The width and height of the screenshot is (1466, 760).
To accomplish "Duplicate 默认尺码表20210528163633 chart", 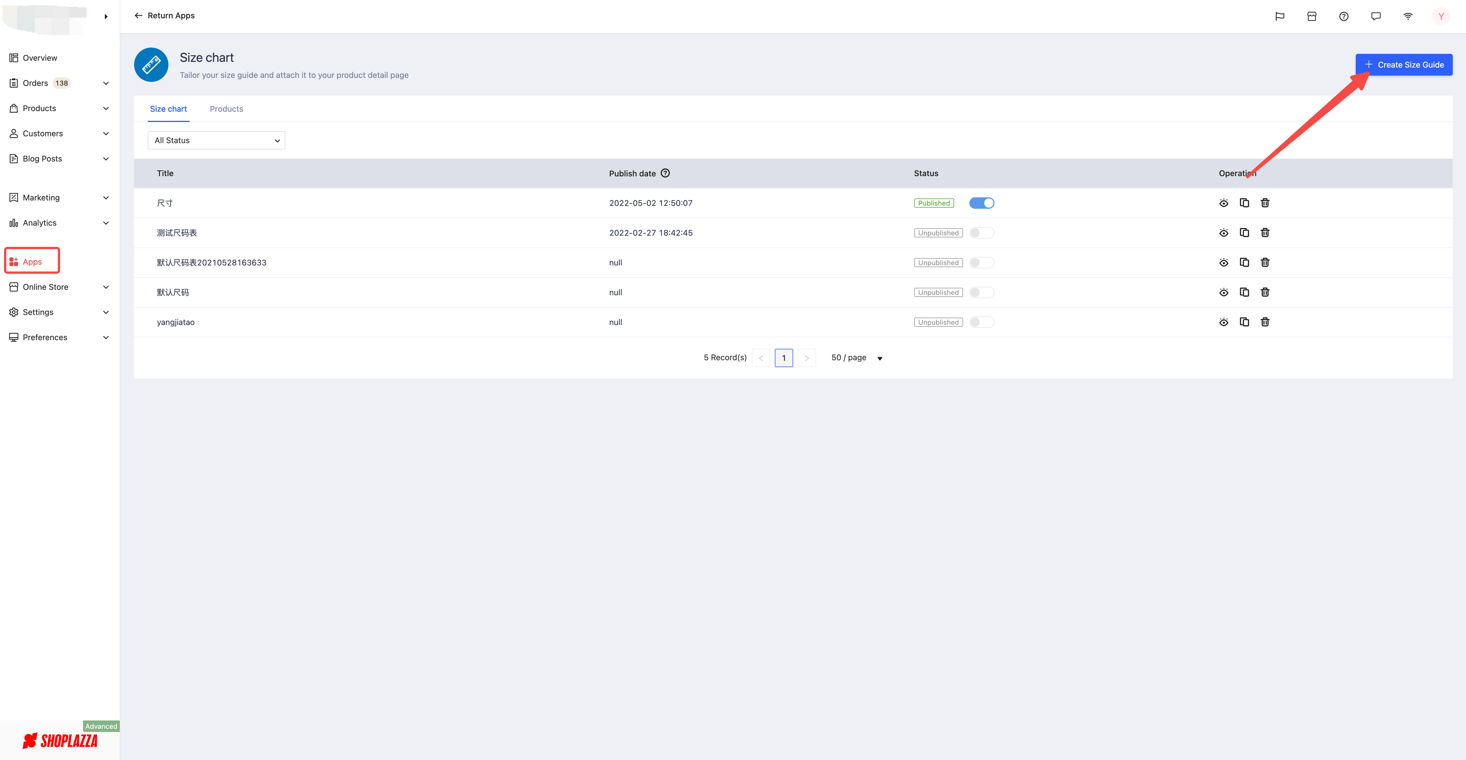I will (x=1244, y=262).
